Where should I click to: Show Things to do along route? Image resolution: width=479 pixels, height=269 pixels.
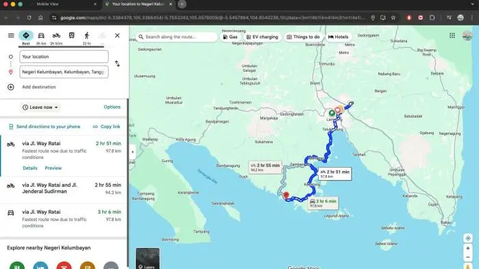click(303, 37)
